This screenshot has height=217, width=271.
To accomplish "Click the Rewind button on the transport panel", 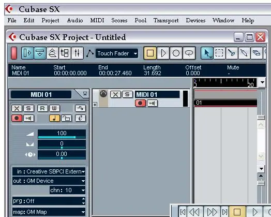I will (x=194, y=212).
